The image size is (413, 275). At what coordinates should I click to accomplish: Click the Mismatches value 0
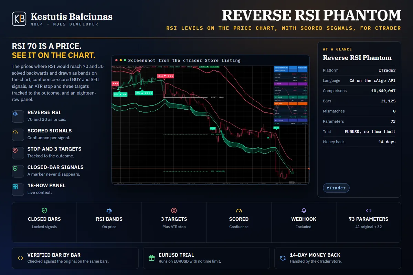click(x=394, y=111)
